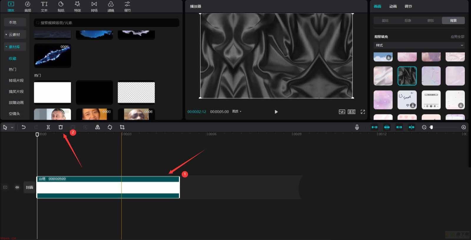
Task: Collapse the 素材库 material library section
Action: pyautogui.click(x=15, y=47)
